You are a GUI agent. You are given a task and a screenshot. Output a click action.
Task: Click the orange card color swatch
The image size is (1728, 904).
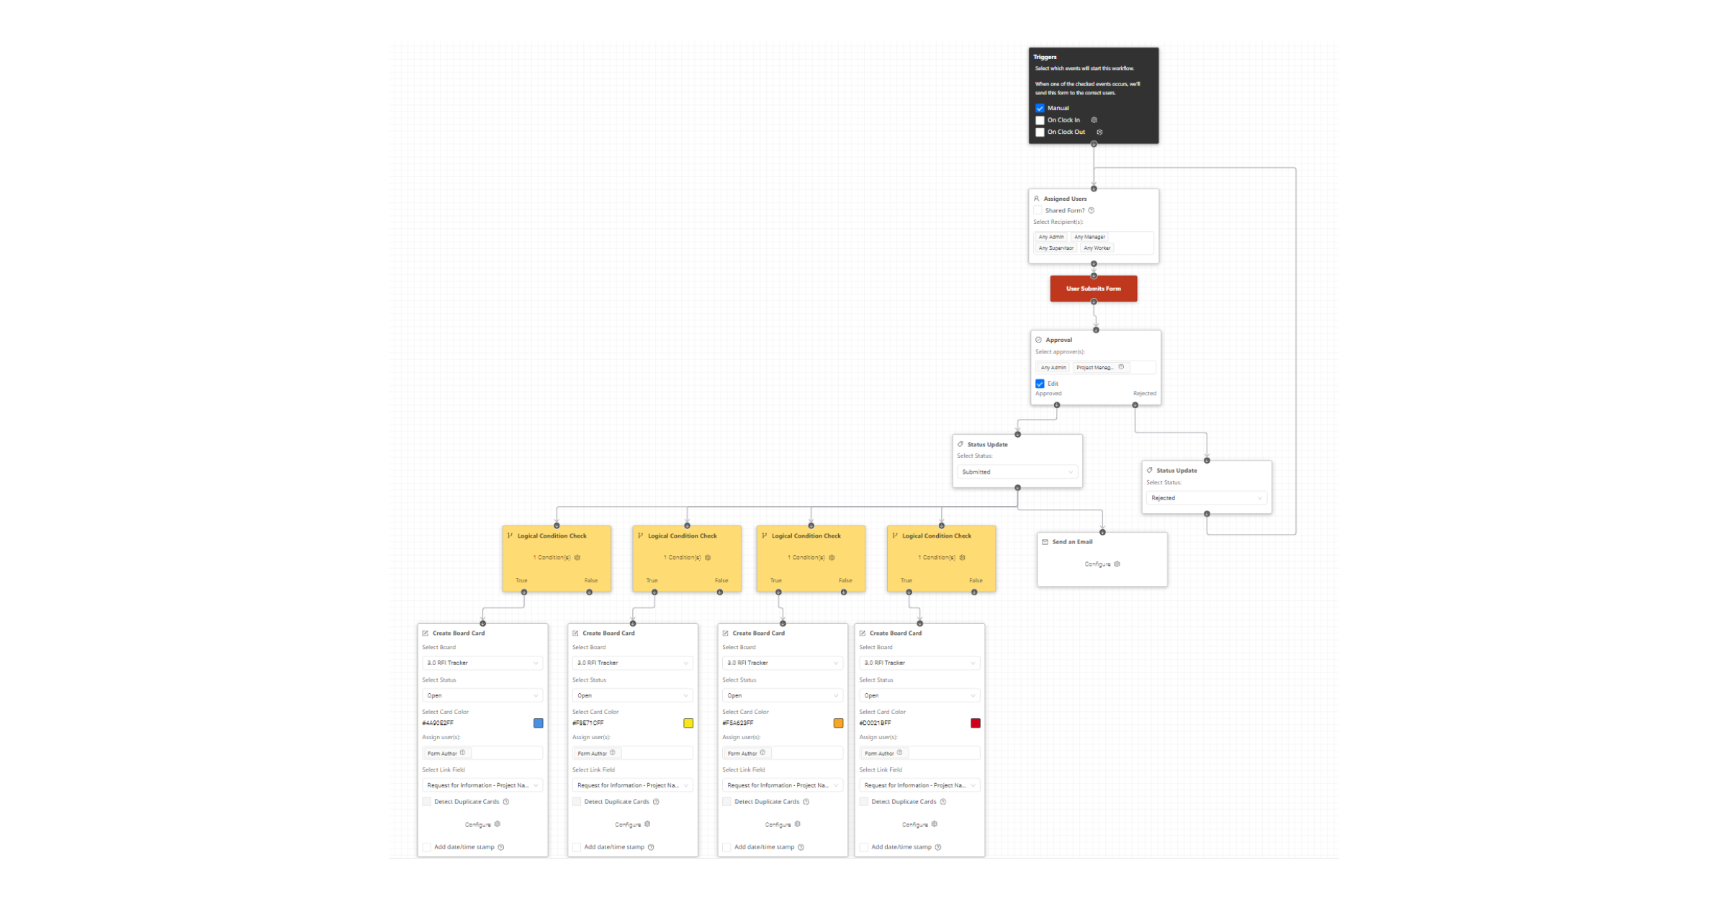point(838,723)
